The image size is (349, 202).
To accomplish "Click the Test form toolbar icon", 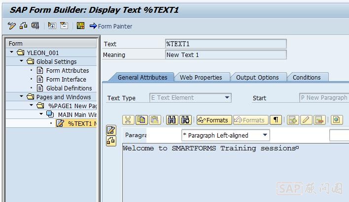I will pyautogui.click(x=35, y=26).
